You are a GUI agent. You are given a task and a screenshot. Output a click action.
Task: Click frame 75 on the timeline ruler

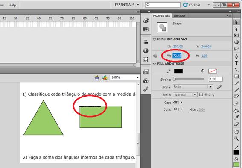[73, 18]
